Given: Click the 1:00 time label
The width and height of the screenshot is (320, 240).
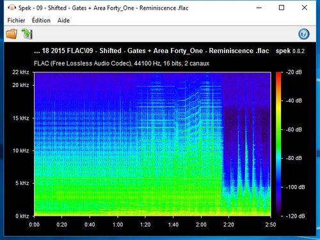Looking at the screenshot, I should (x=118, y=225).
